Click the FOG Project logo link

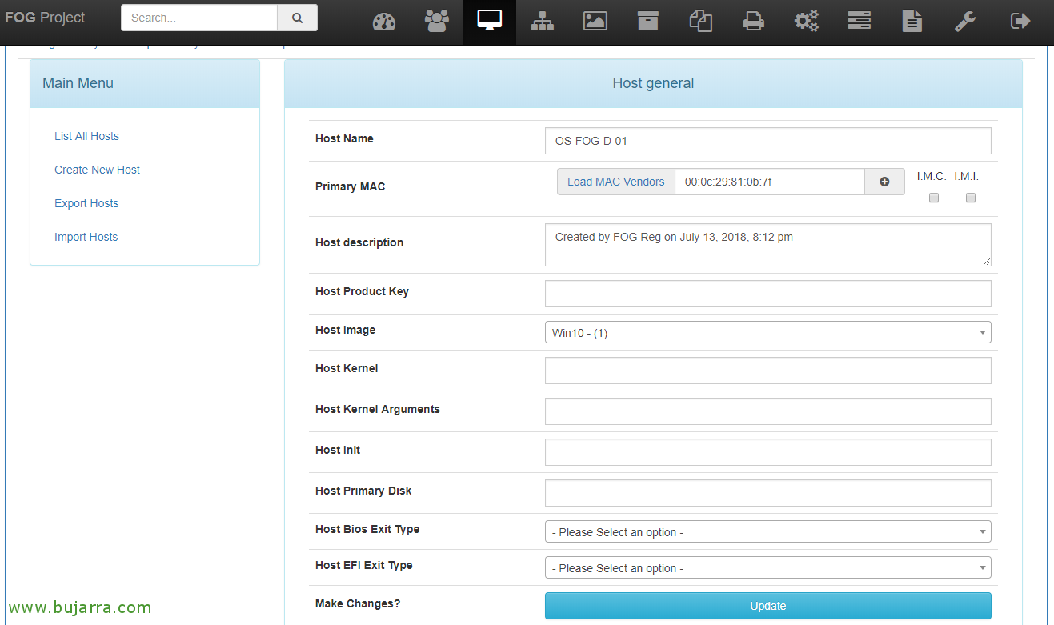point(45,18)
